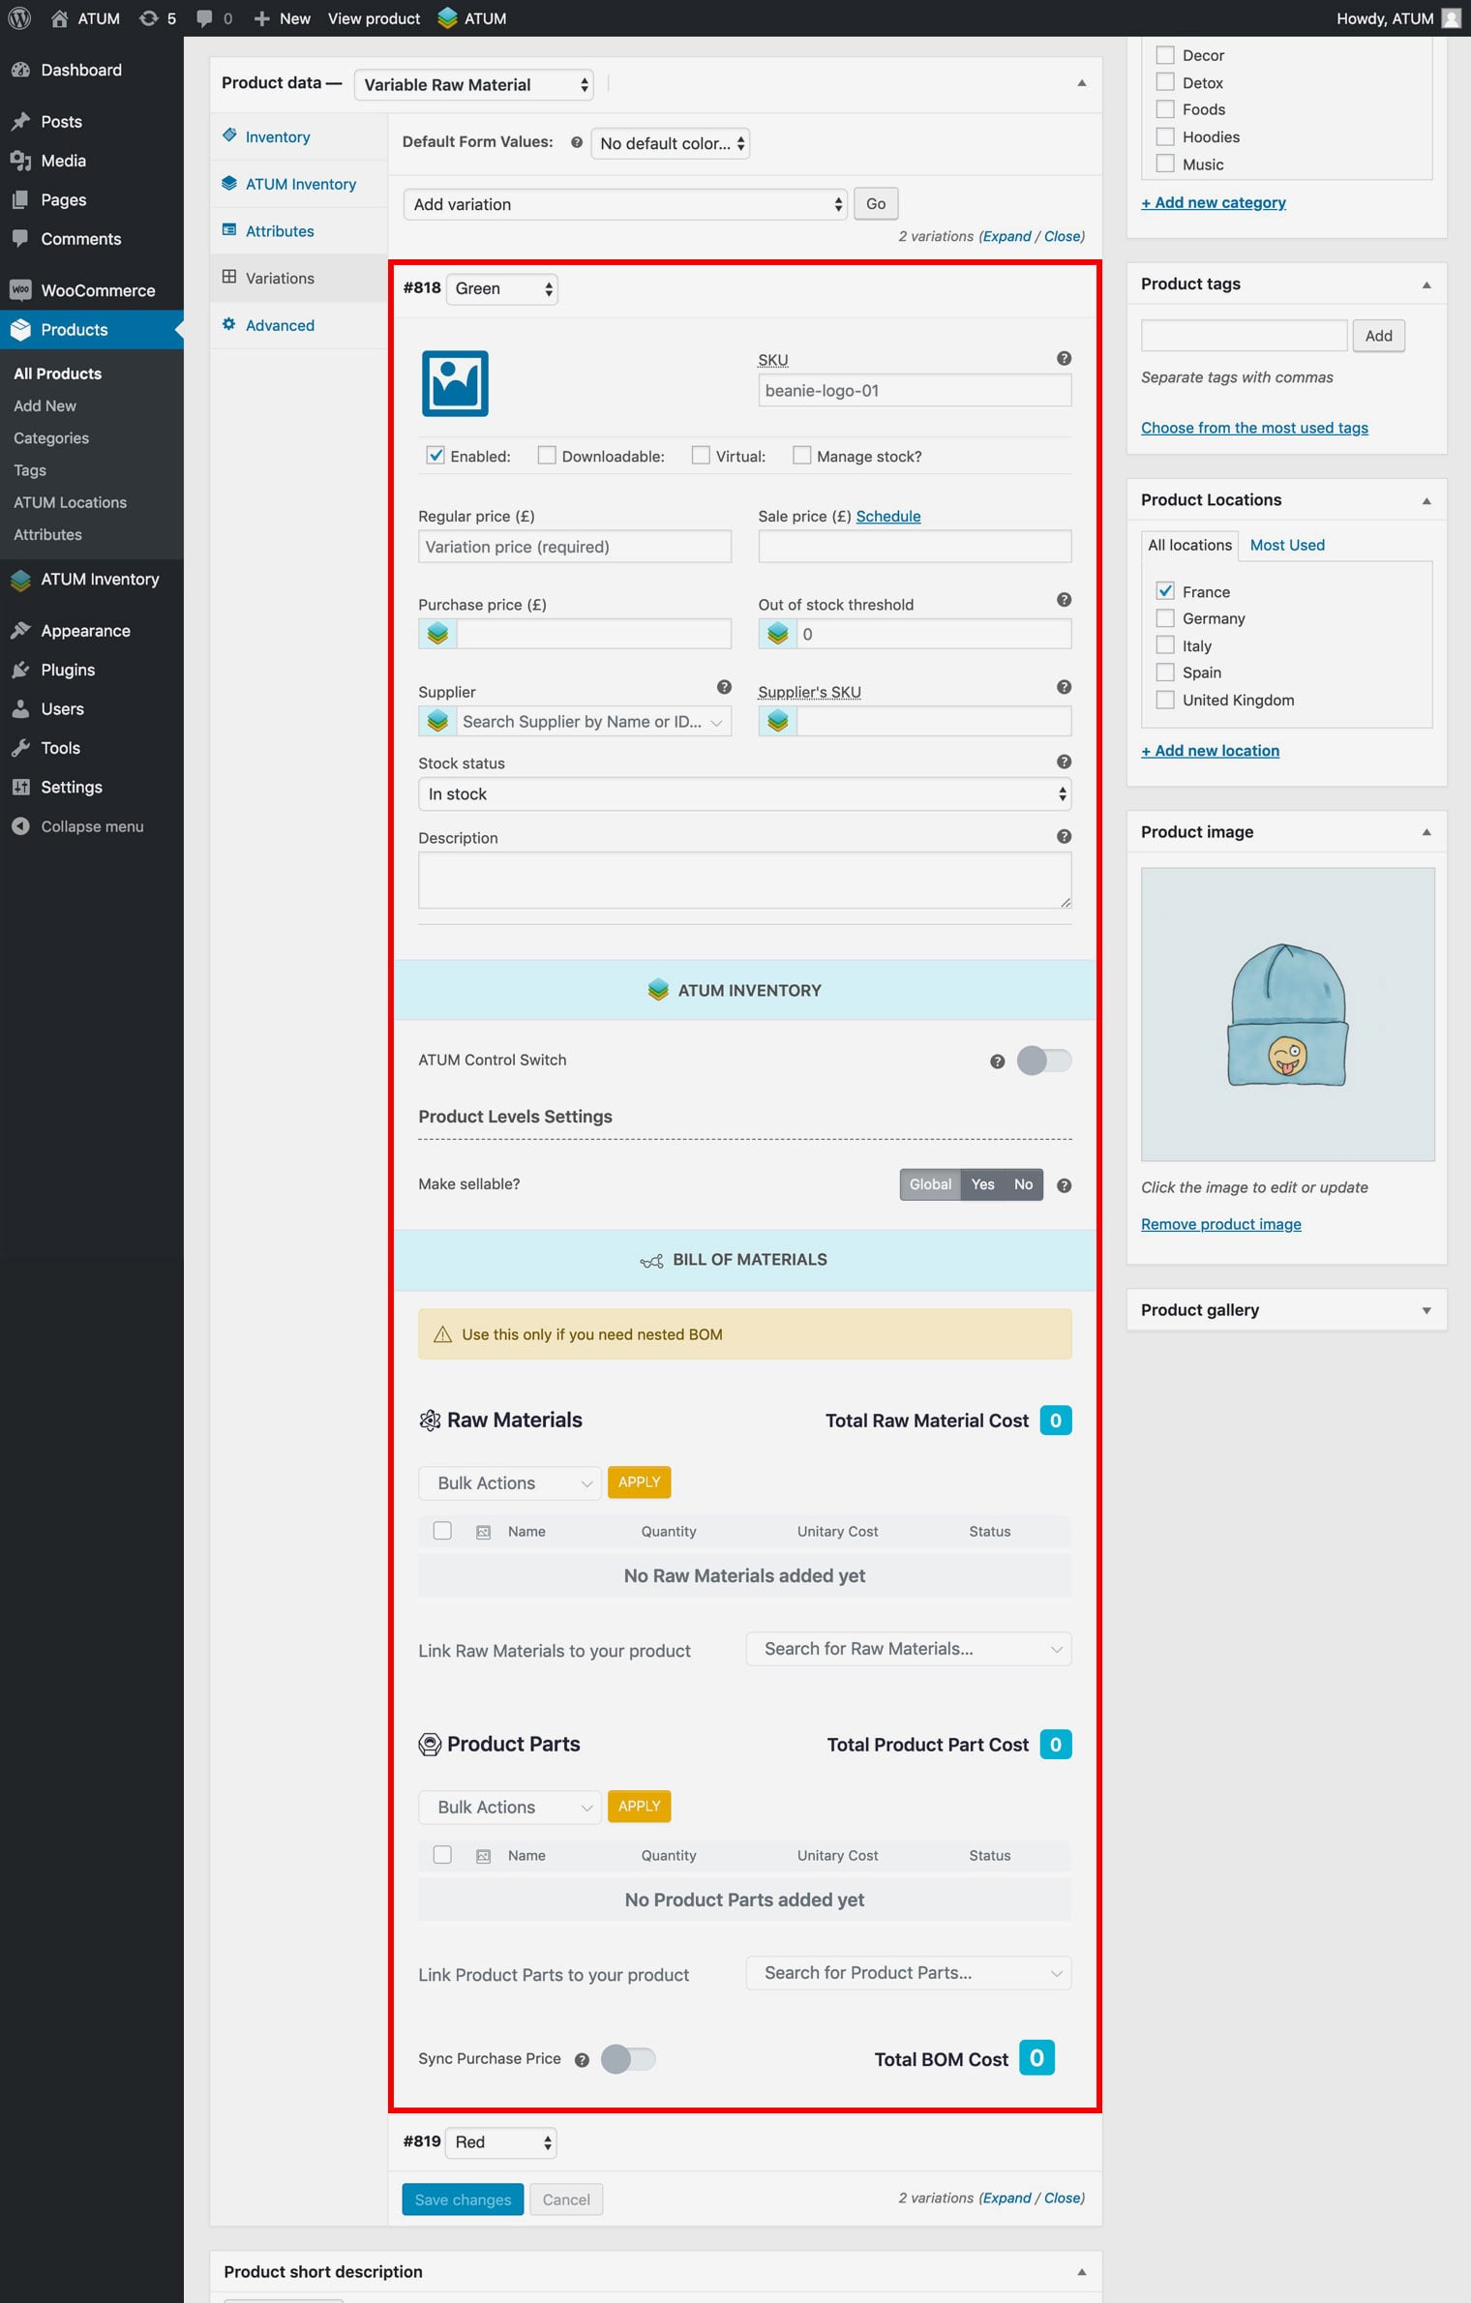This screenshot has height=2303, width=1471.
Task: Open the Add variation dropdown
Action: (625, 204)
